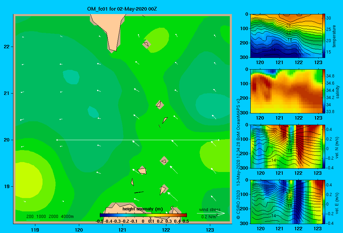Click longitude label "119" below the main map

pos(35,230)
